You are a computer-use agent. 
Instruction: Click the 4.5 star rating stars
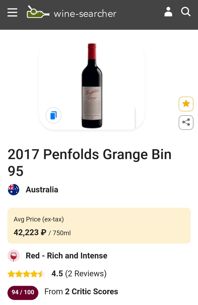(x=26, y=274)
